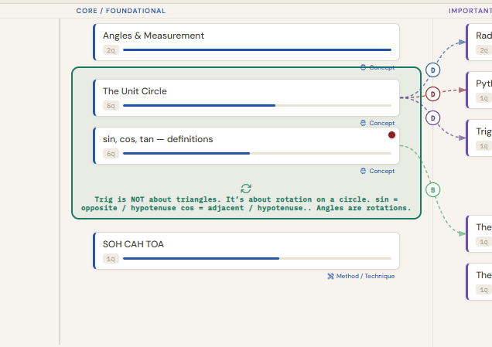Click the Important column header
The image size is (492, 347).
[470, 11]
